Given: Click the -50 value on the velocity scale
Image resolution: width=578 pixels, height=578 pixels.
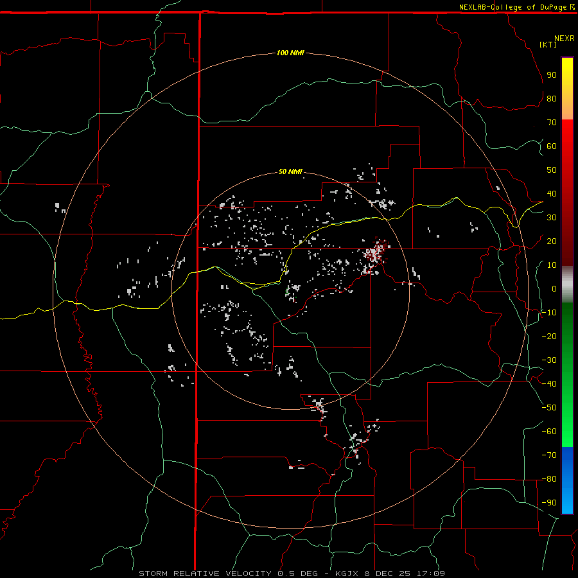Looking at the screenshot, I should 549,408.
